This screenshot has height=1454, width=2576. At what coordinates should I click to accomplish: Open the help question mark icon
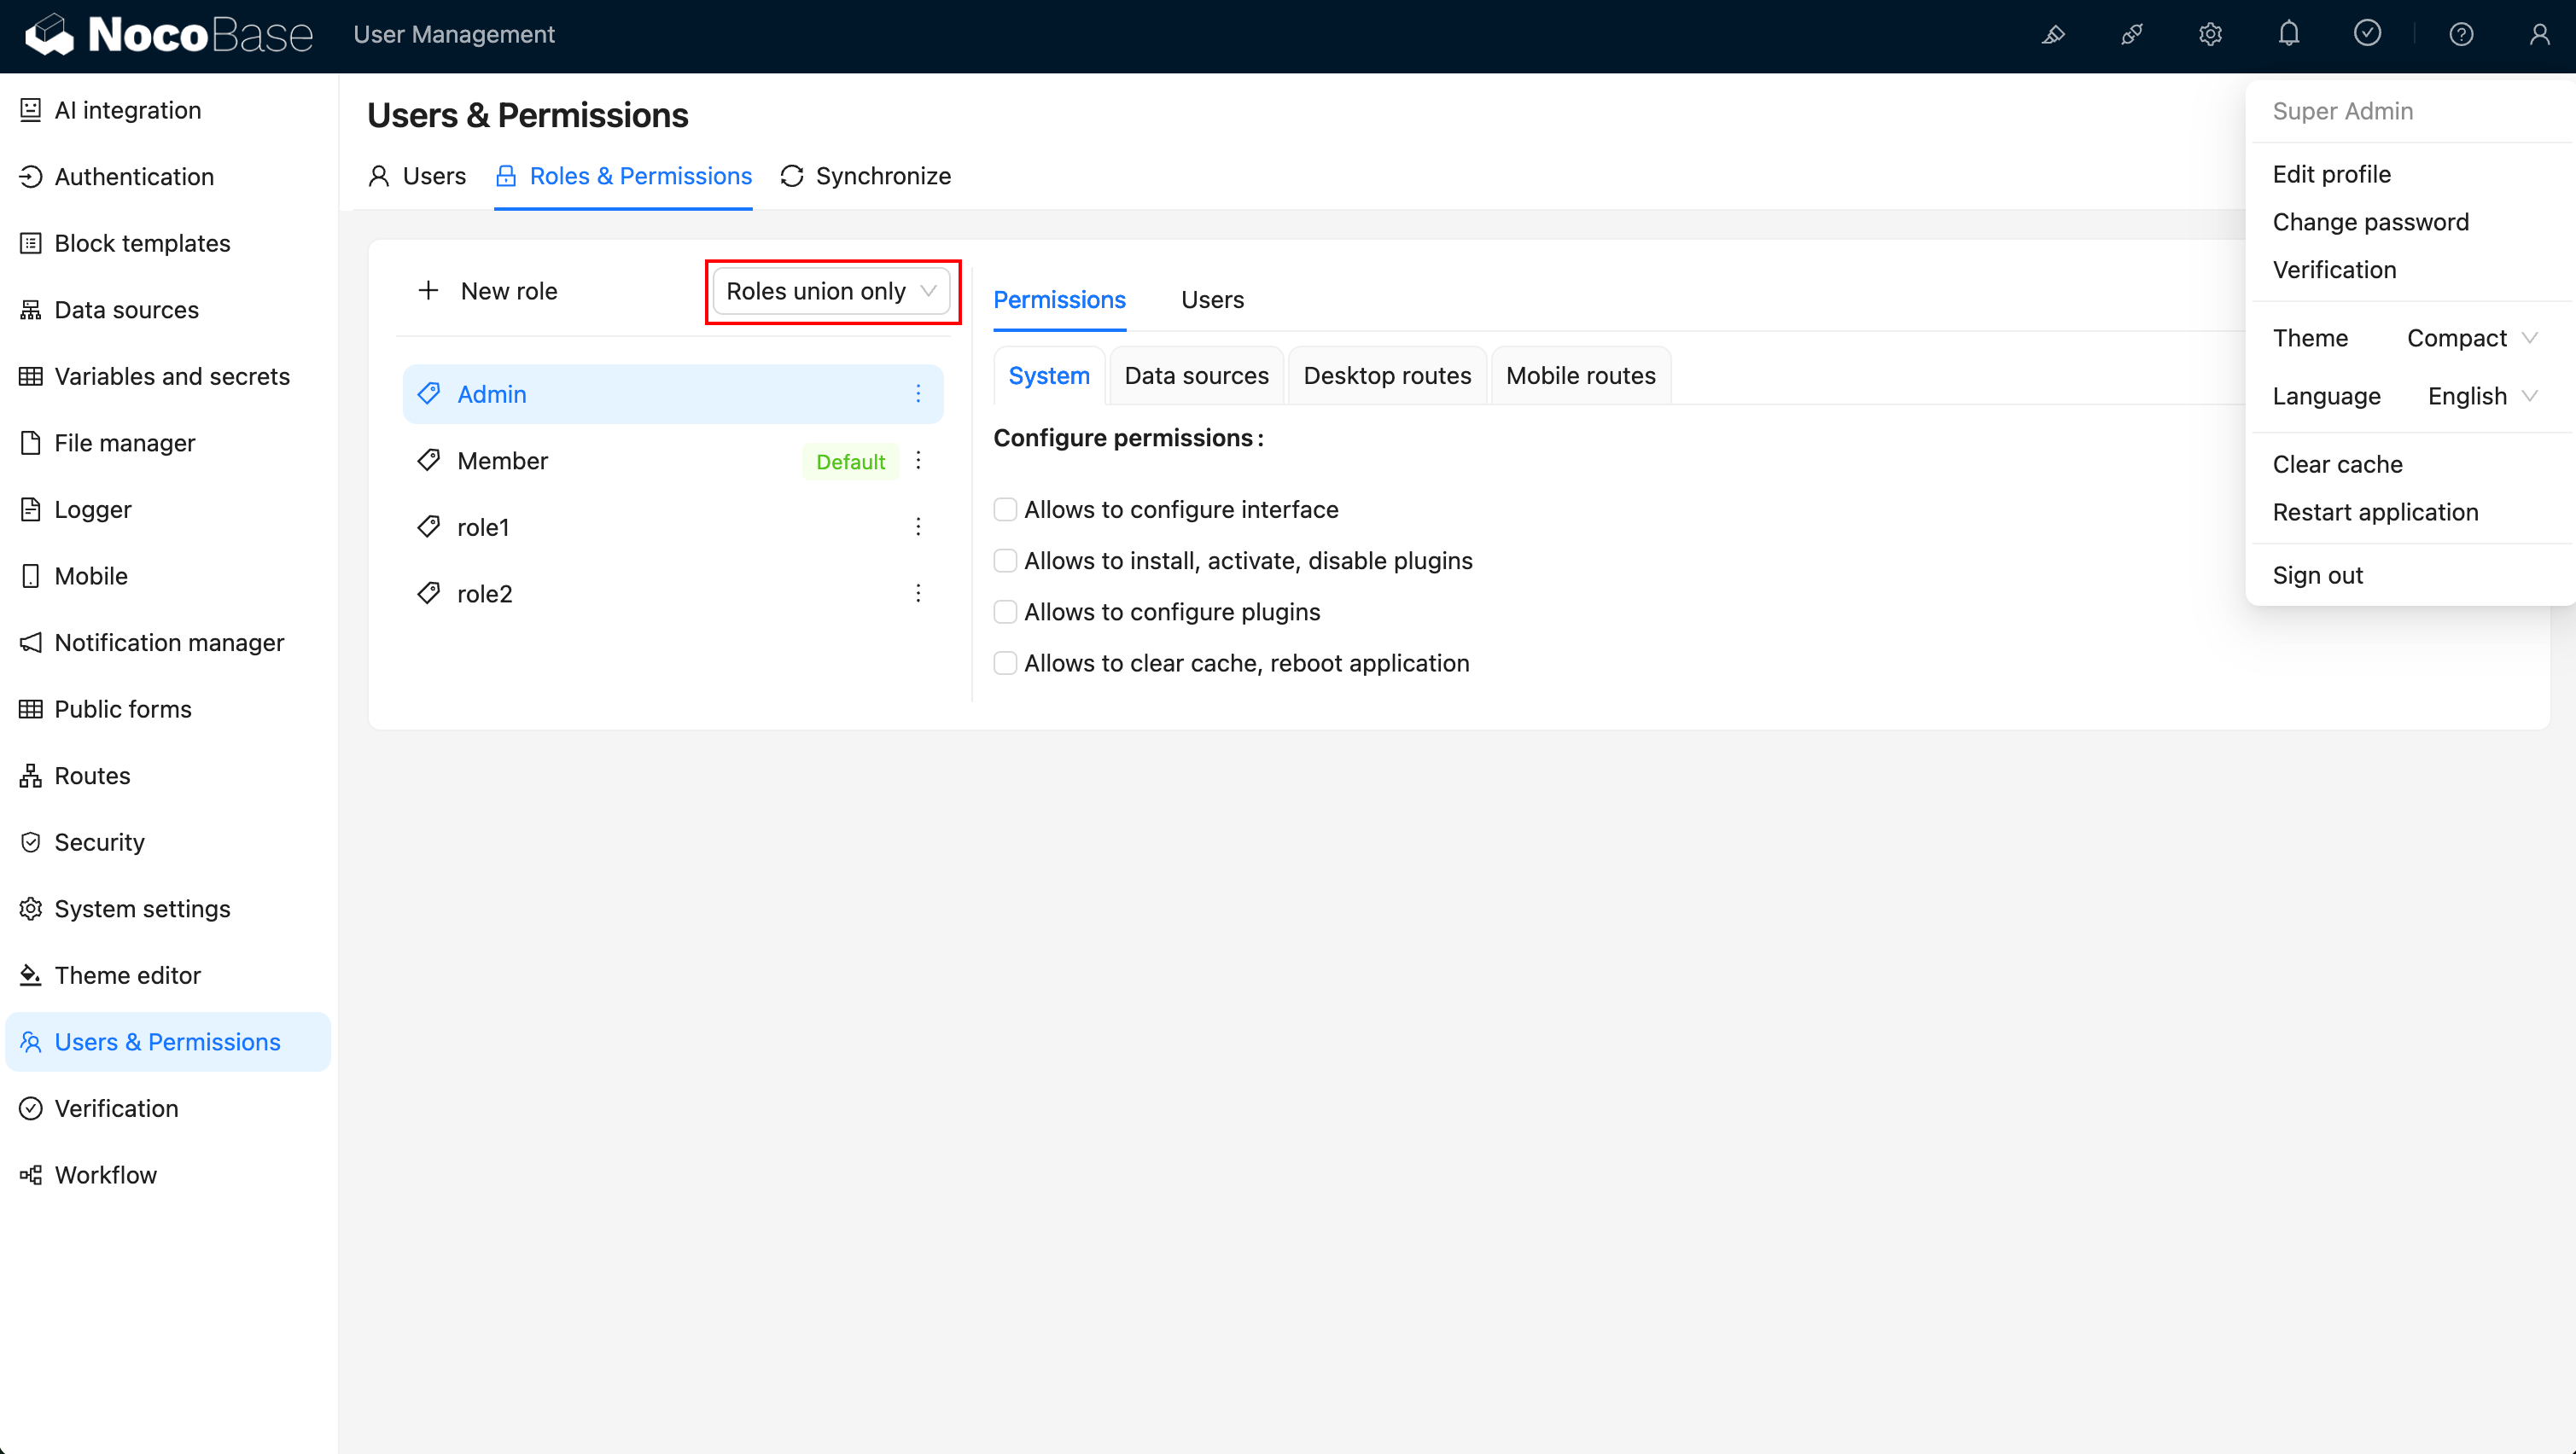[2461, 35]
